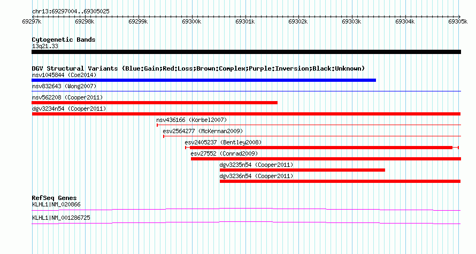Open the esv2405237 (Bentley2008) label

coord(223,142)
